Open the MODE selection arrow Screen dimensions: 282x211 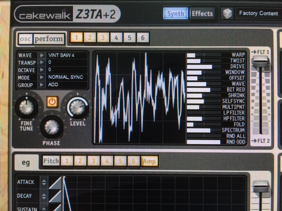pos(42,77)
